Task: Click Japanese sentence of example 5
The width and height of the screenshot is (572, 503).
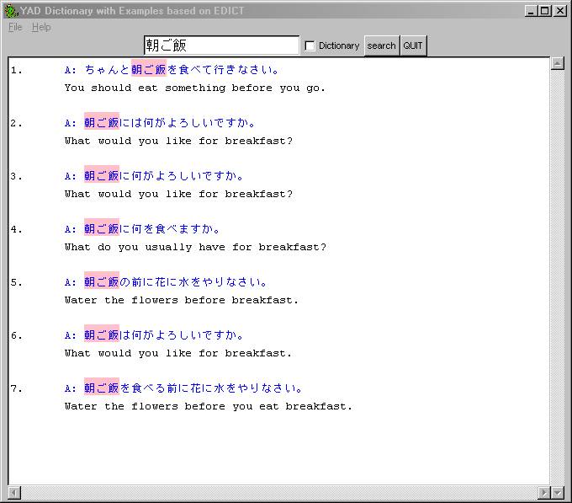Action: pos(176,281)
